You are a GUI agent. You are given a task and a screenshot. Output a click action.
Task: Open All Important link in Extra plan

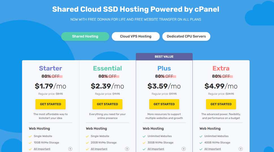pyautogui.click(x=212, y=149)
